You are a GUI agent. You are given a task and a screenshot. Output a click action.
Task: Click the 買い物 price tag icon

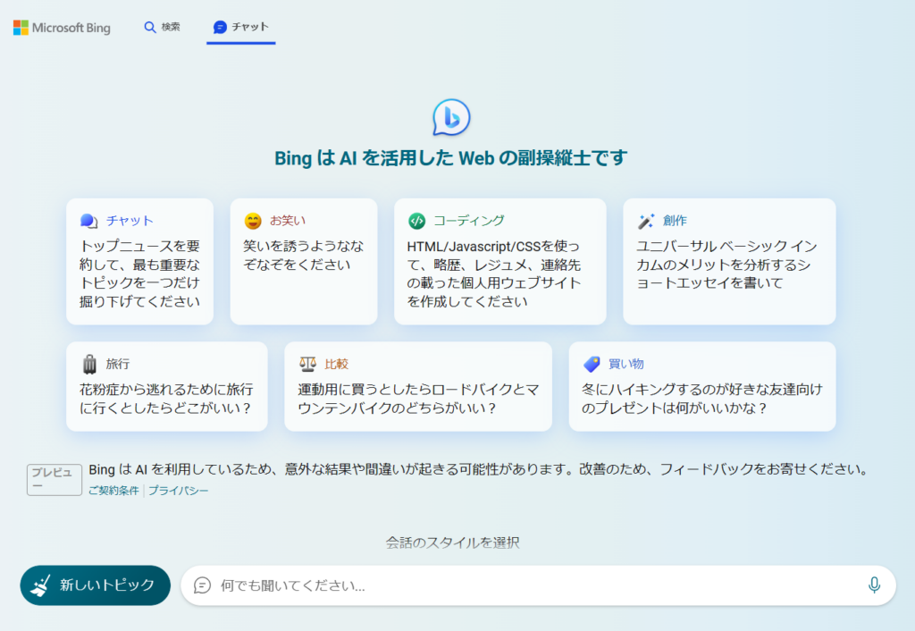[592, 364]
